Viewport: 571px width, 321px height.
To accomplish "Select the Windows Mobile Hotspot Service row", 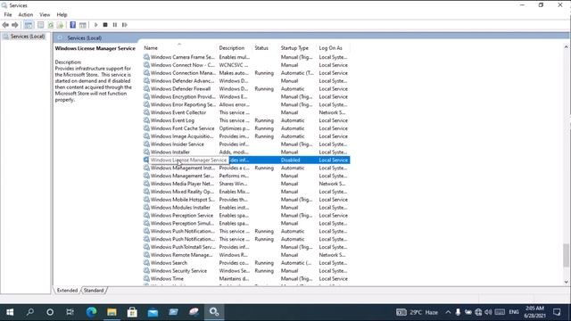I will click(x=246, y=200).
